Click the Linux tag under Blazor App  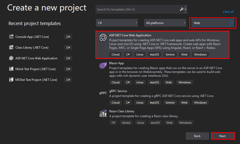click(140, 82)
